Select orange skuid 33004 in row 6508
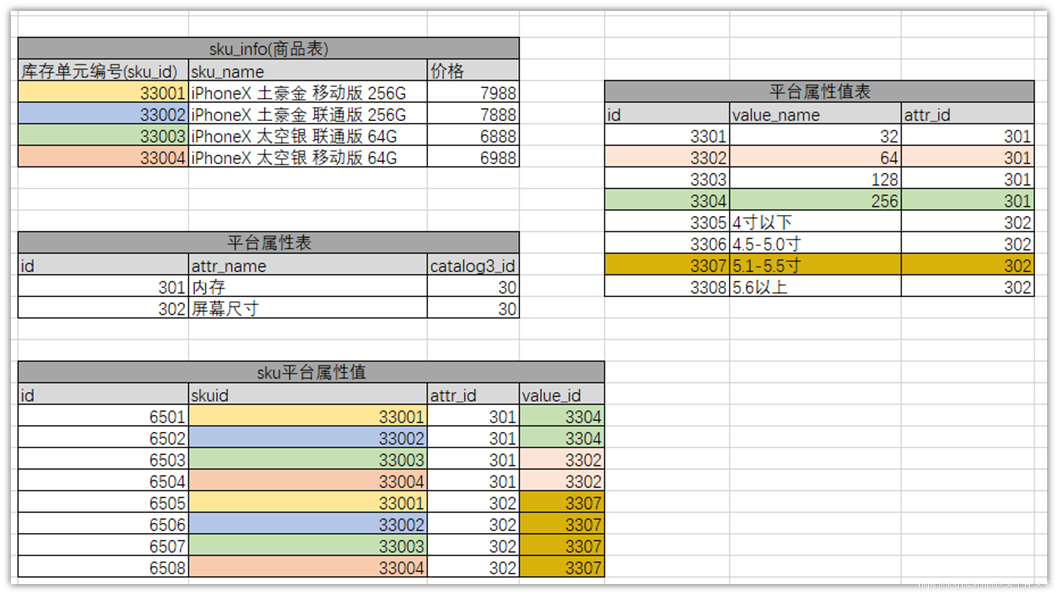This screenshot has height=595, width=1058. click(307, 567)
